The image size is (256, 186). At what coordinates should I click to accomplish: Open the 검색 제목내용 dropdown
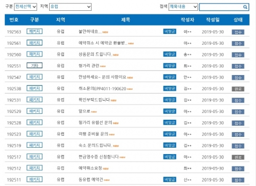(183, 7)
